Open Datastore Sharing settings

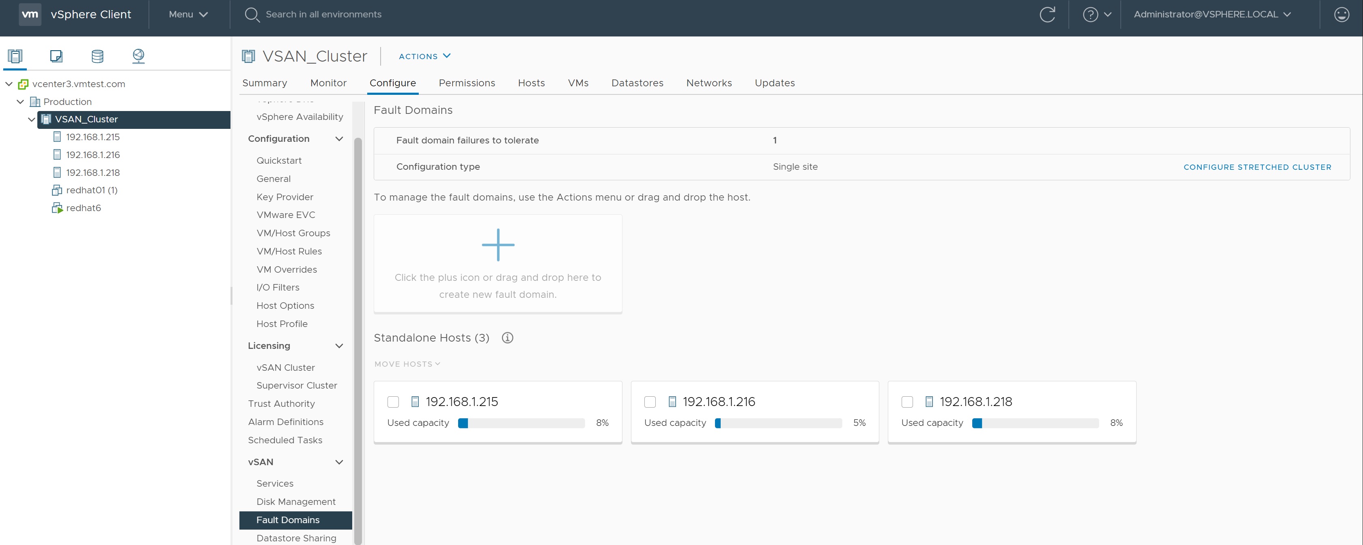coord(296,538)
